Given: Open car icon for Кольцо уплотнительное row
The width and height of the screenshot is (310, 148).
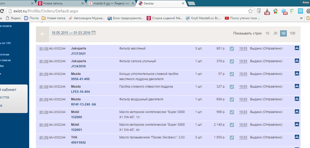Looking at the screenshot, I should 297,74.
